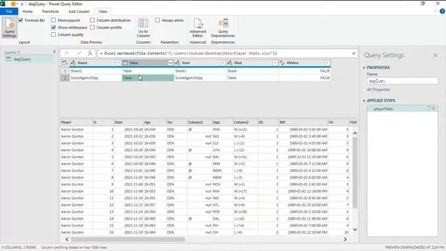Screen dimensions: 446x251
Task: Select row number 2 header
Action: point(65,77)
